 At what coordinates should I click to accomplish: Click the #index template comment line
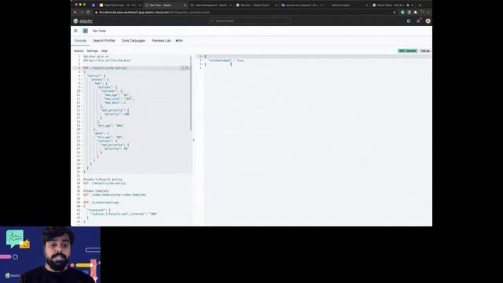pos(96,191)
